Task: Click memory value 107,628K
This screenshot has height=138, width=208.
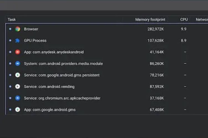Action: pos(156,41)
